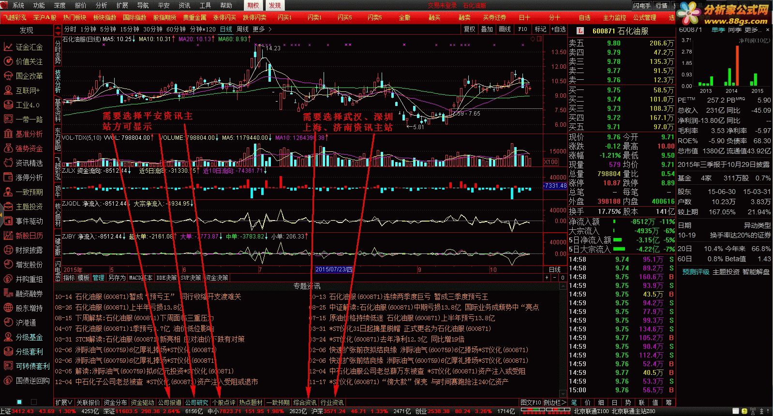
Task: Click 净流入额 green flow bar
Action: pos(614,222)
